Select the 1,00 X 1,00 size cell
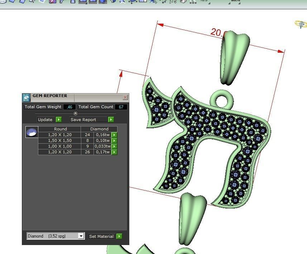 59,146
